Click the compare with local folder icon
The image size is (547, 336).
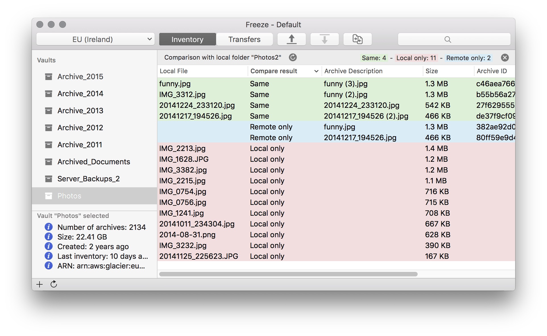tap(357, 39)
